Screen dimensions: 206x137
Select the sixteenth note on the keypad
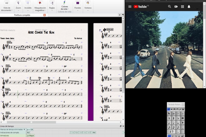[174, 127]
